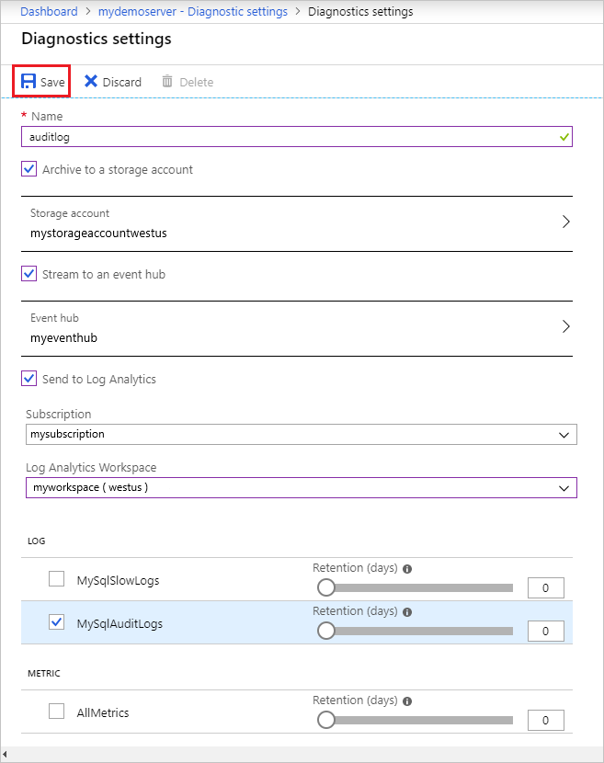
Task: Open mydemoserver - Diagnostic settings breadcrumb
Action: [x=193, y=11]
